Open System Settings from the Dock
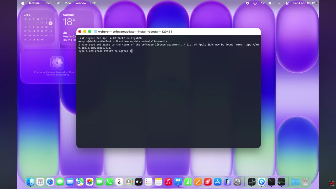This screenshot has height=189, width=336. 237,182
